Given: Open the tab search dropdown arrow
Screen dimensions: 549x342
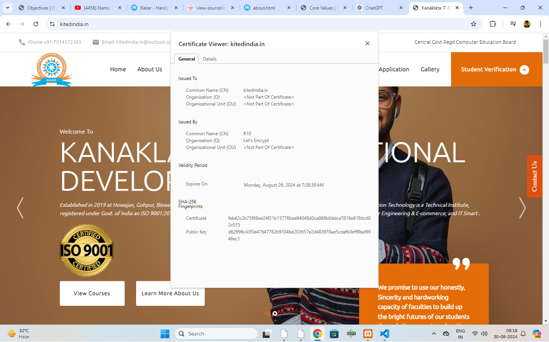Looking at the screenshot, I should (8, 8).
